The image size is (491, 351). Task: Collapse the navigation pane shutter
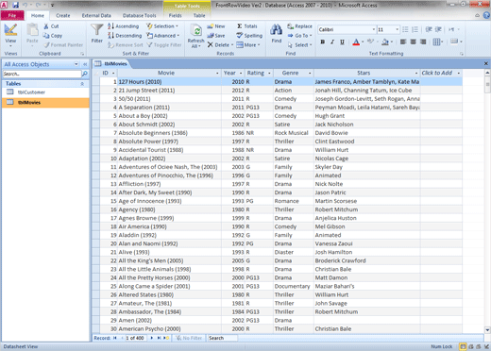point(85,64)
